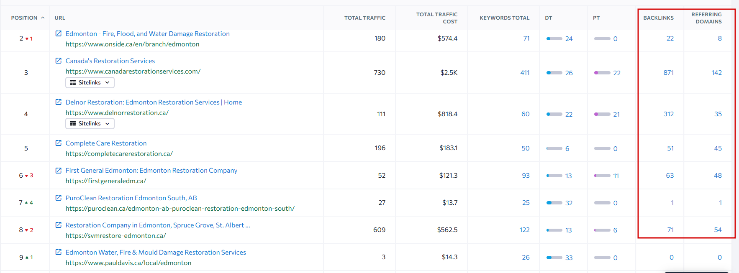
Task: Open referring domains count 54 for svmrestore
Action: point(718,230)
